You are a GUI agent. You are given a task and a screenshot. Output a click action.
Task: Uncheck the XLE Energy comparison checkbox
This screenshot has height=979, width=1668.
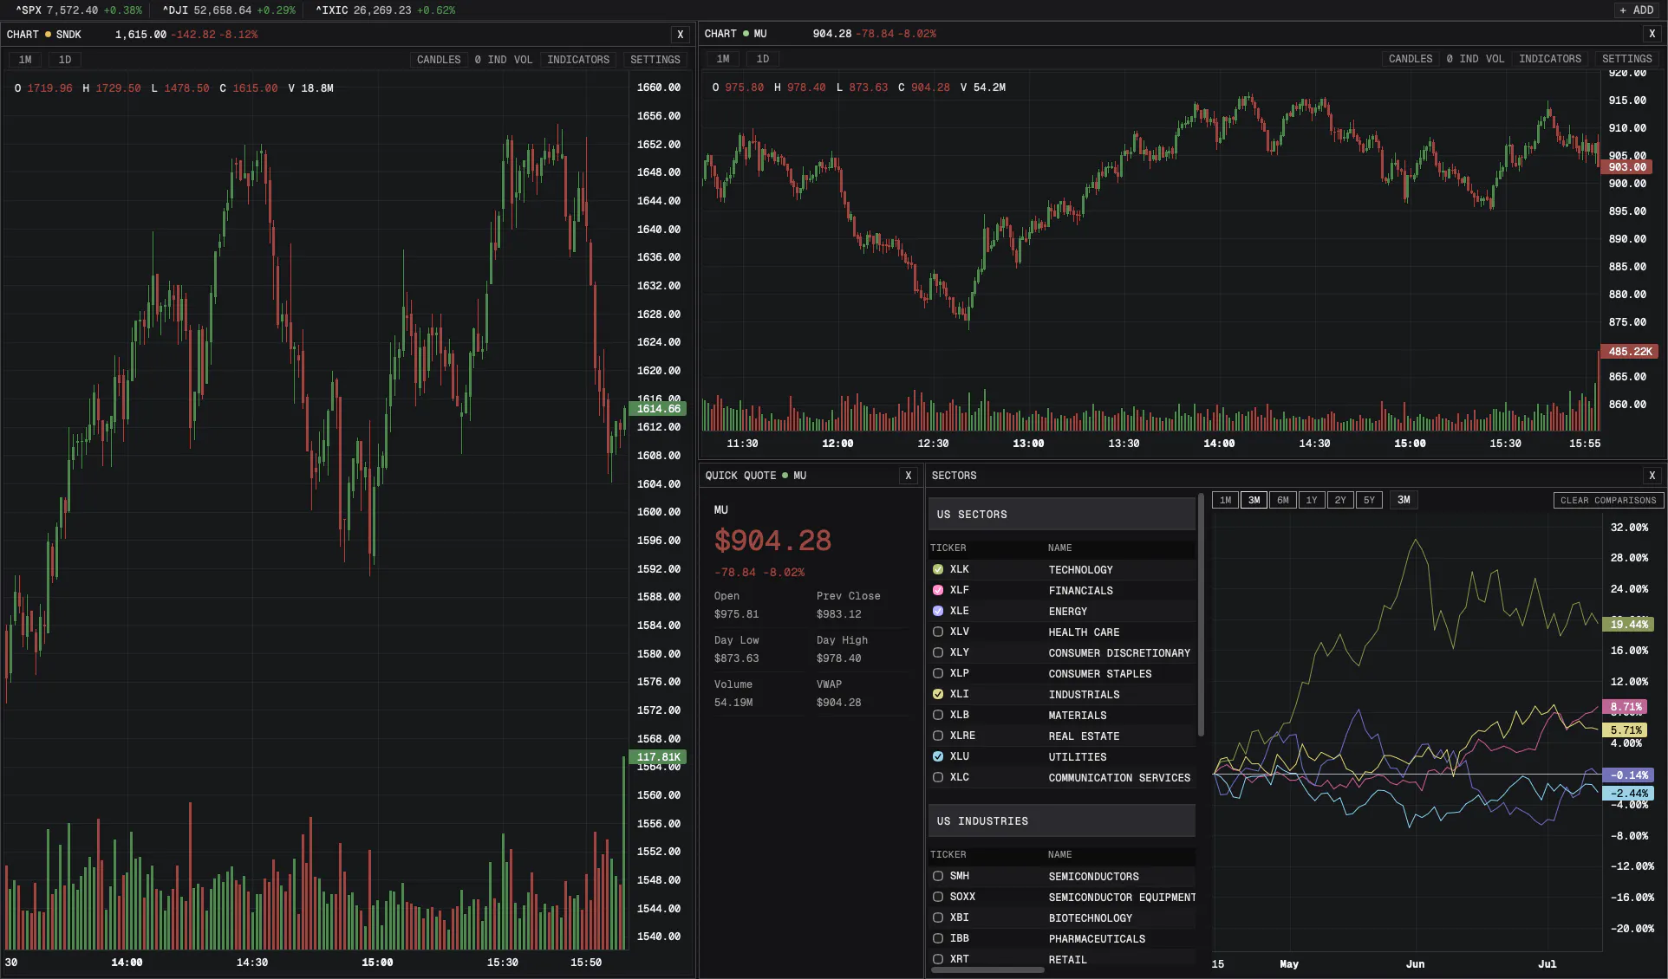pos(938,611)
